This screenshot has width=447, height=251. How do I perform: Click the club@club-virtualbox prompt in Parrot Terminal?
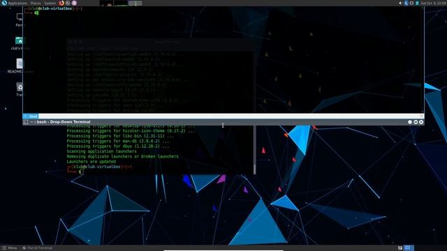(x=97, y=167)
